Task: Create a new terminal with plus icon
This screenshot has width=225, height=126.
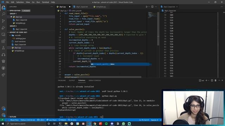Action: pos(206,80)
